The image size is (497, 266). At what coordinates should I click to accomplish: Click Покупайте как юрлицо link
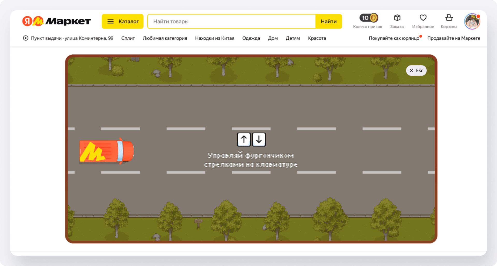[x=394, y=38]
